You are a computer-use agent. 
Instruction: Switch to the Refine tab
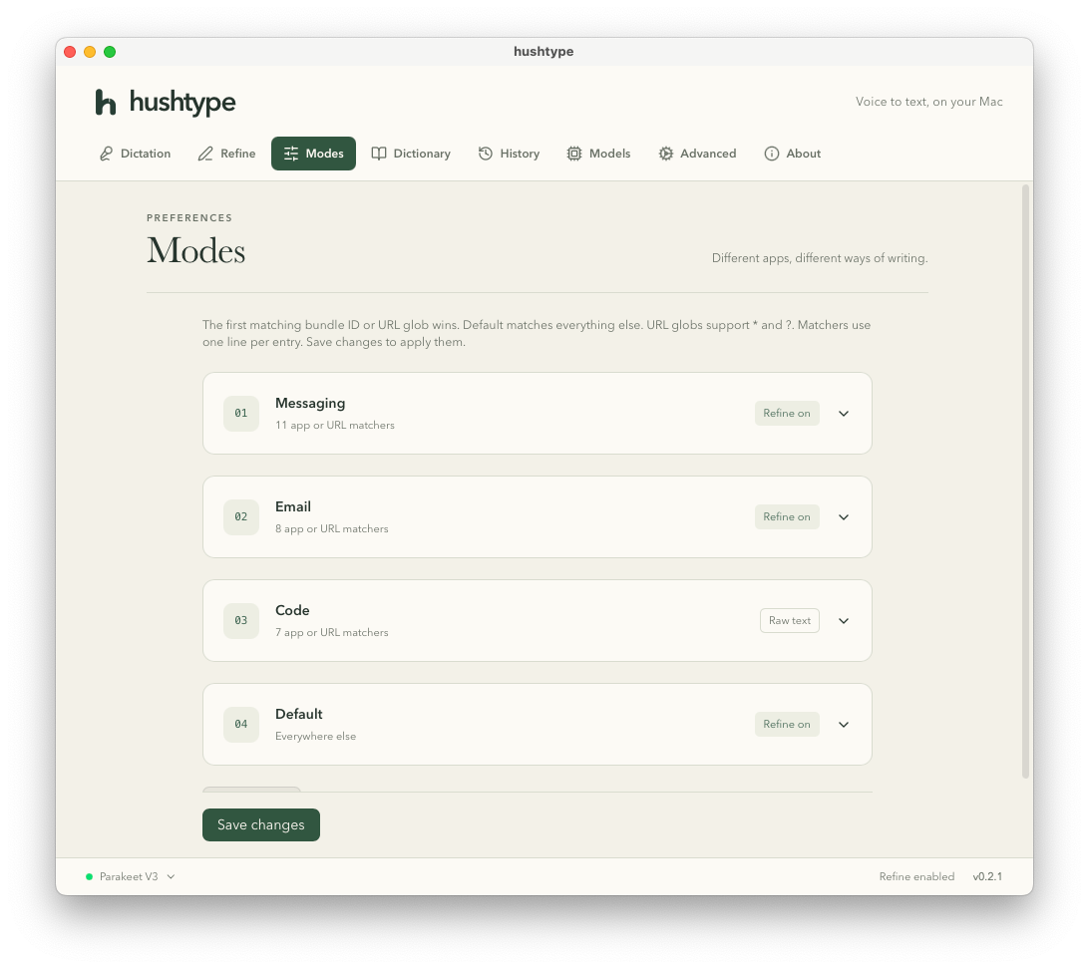226,154
